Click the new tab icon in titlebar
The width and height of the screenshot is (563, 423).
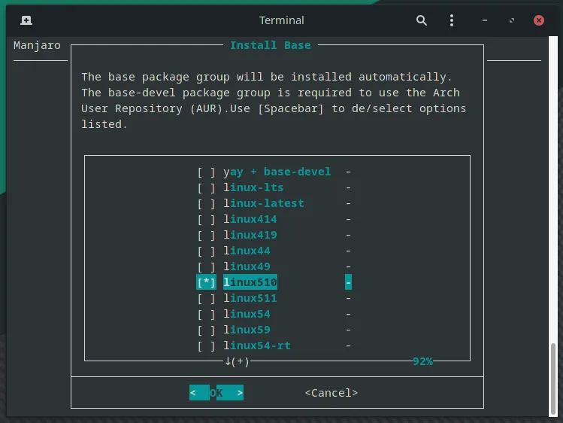[26, 20]
